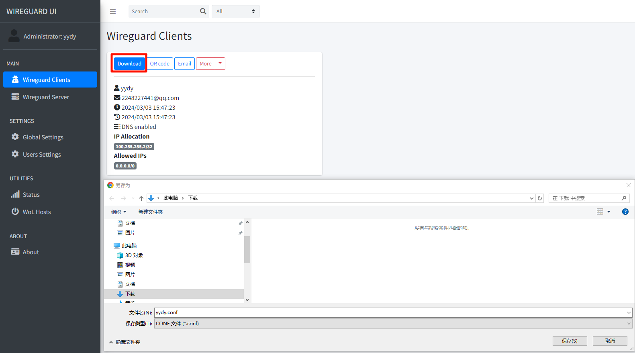
Task: Click the 在 下载 中搜索 search box
Action: 589,198
